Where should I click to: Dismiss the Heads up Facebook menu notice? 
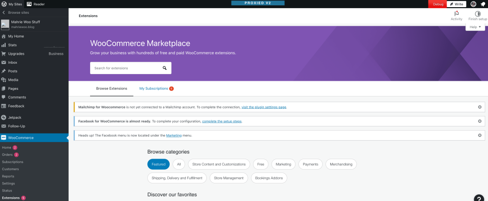coord(479,135)
